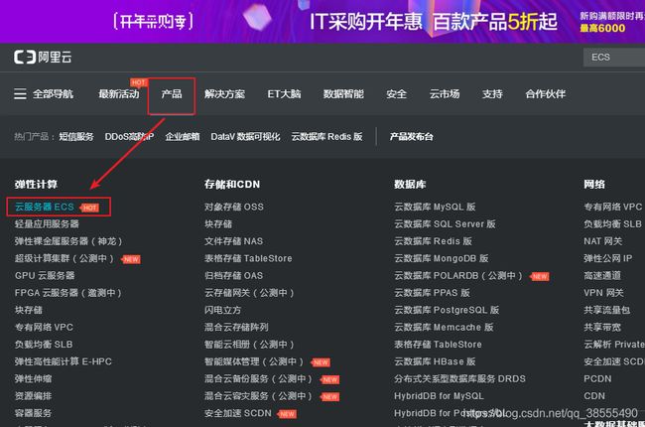Open 弹性高性能计算 E-HPC link
This screenshot has height=427, width=645.
click(64, 361)
